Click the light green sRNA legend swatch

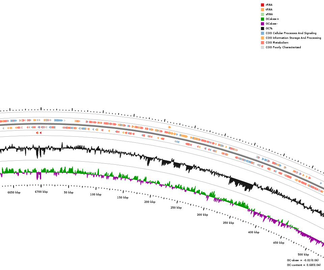[x=262, y=14]
